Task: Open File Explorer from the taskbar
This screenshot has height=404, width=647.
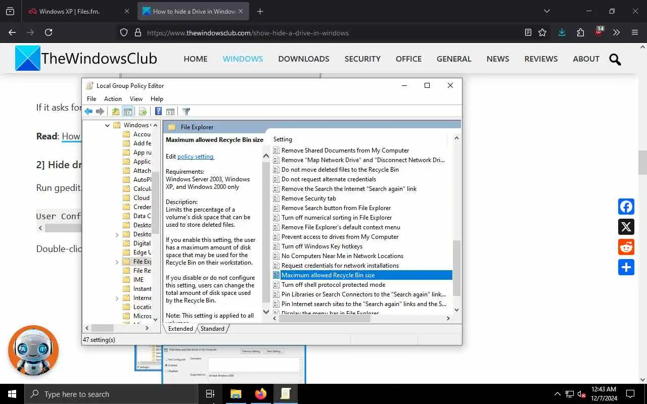Action: [236, 394]
